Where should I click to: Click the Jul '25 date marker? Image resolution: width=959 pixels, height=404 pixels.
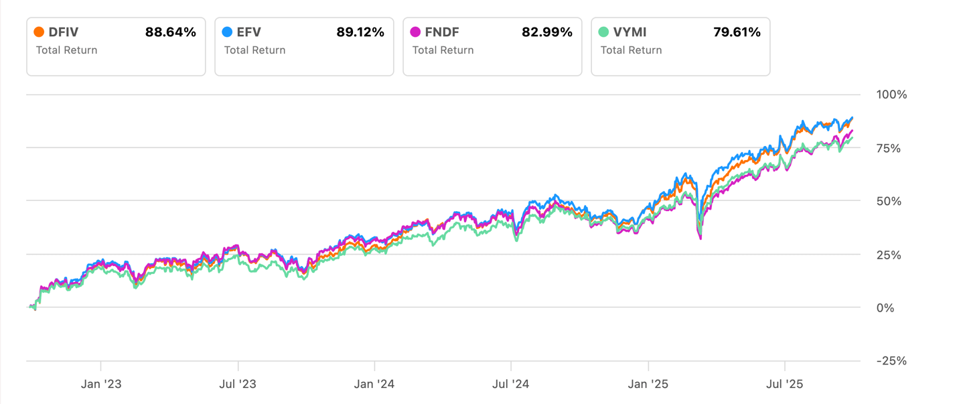pos(784,385)
